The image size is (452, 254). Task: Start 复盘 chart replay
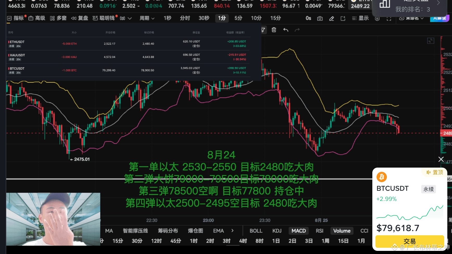[80, 18]
